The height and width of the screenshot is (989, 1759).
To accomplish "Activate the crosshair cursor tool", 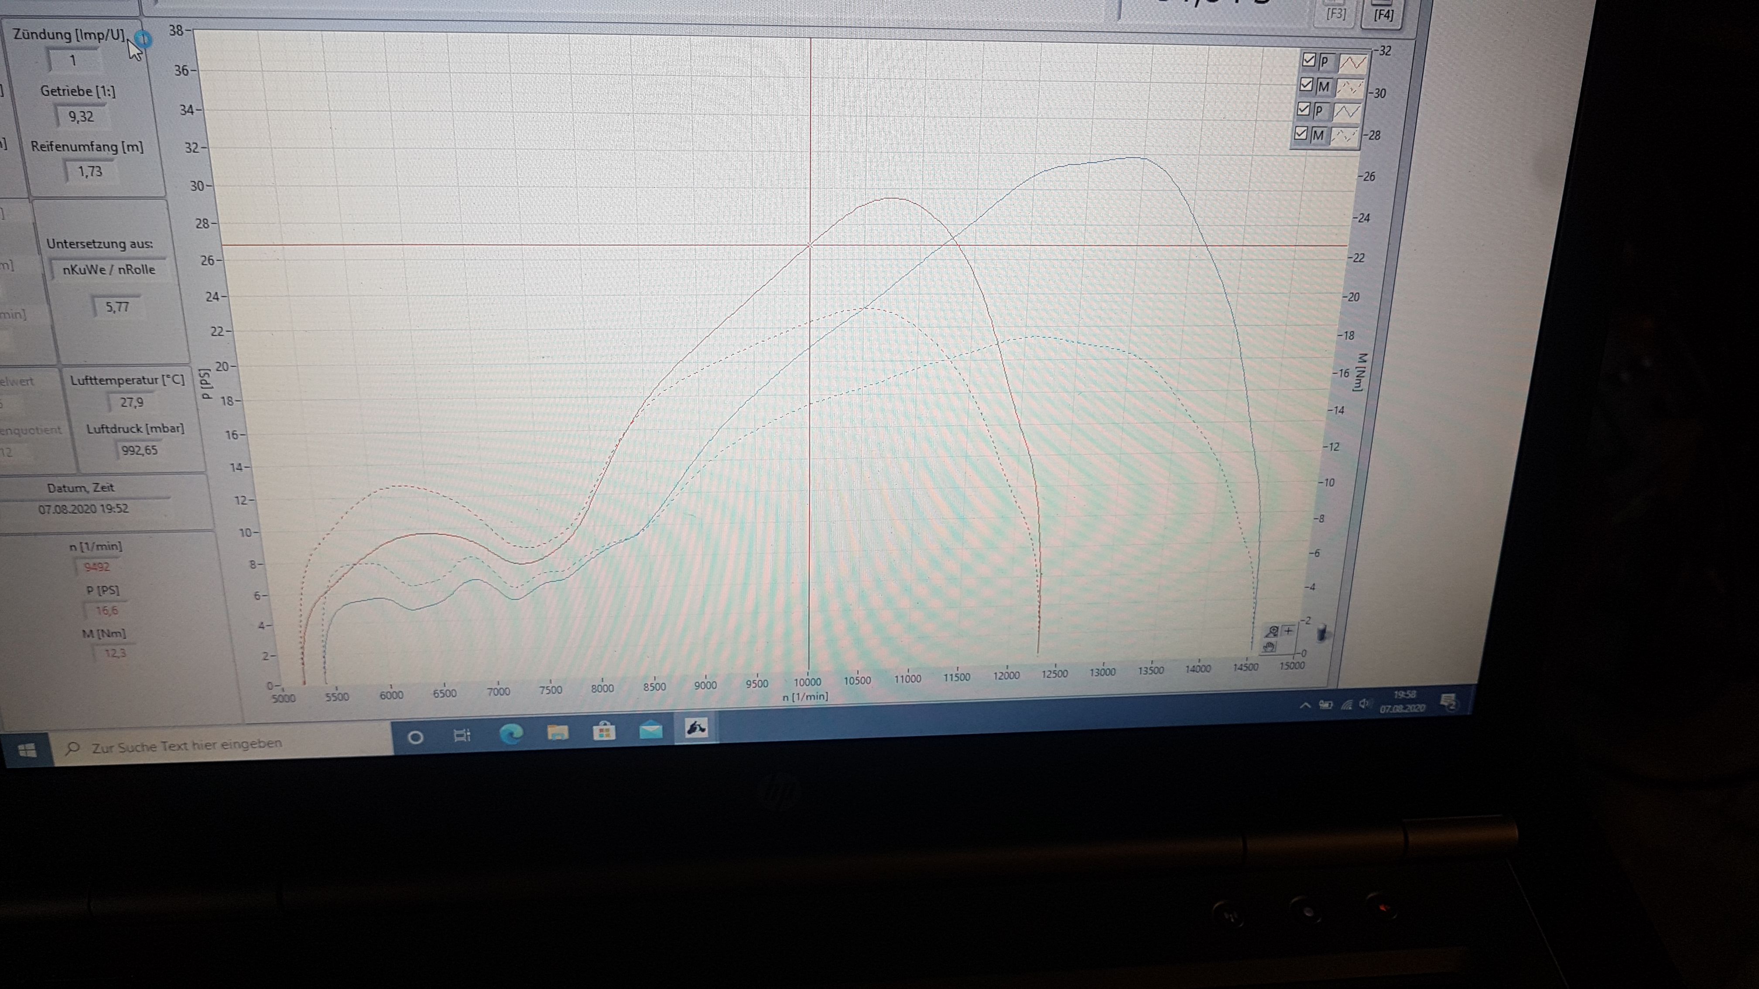I will 1289,631.
